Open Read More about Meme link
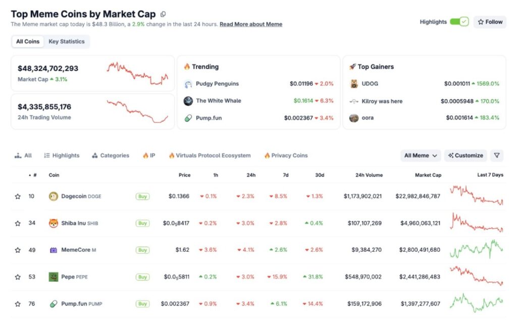The height and width of the screenshot is (320, 517). coord(250,24)
